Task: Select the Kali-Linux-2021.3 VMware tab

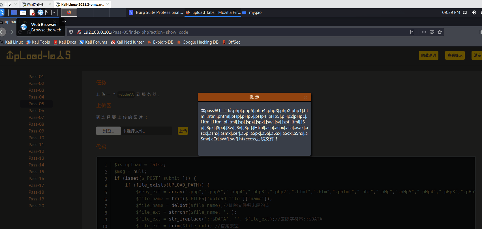Action: pyautogui.click(x=82, y=4)
